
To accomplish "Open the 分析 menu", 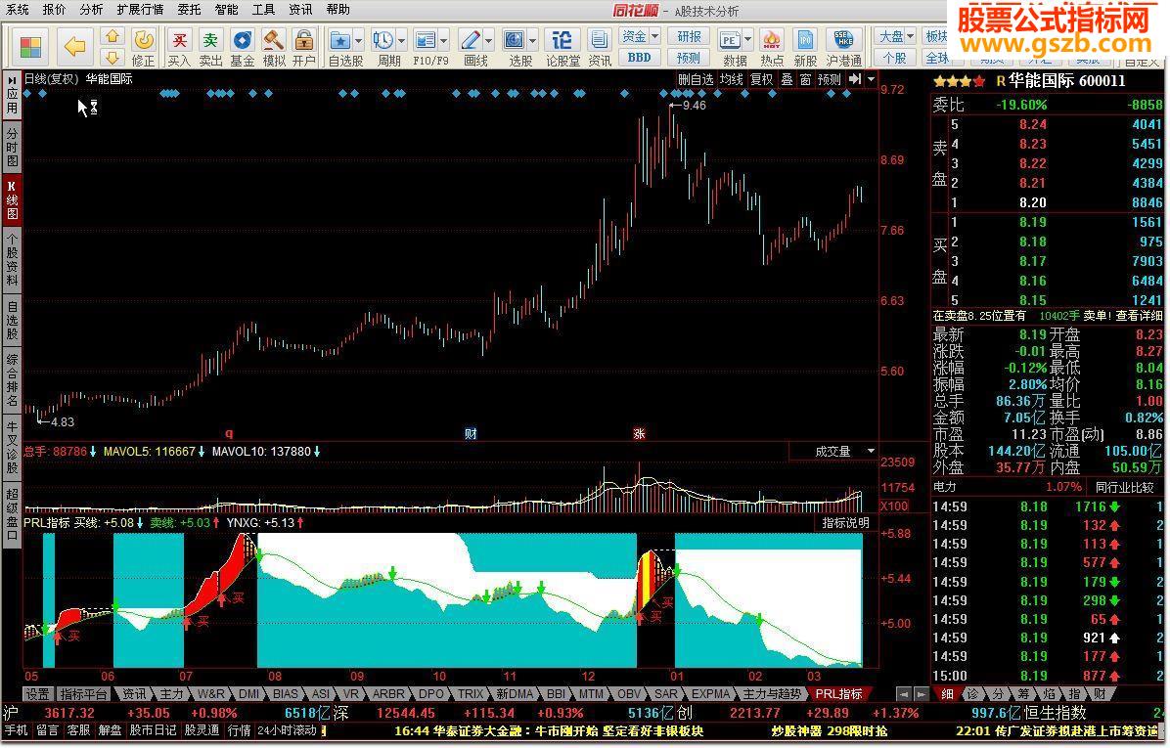I will click(91, 10).
